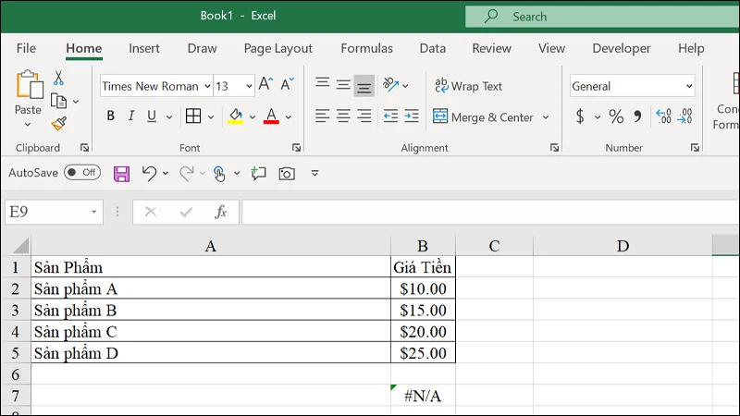Select Top Align icon
This screenshot has width=740, height=416.
(322, 84)
